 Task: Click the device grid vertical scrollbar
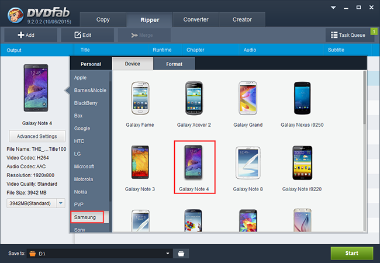click(x=364, y=98)
